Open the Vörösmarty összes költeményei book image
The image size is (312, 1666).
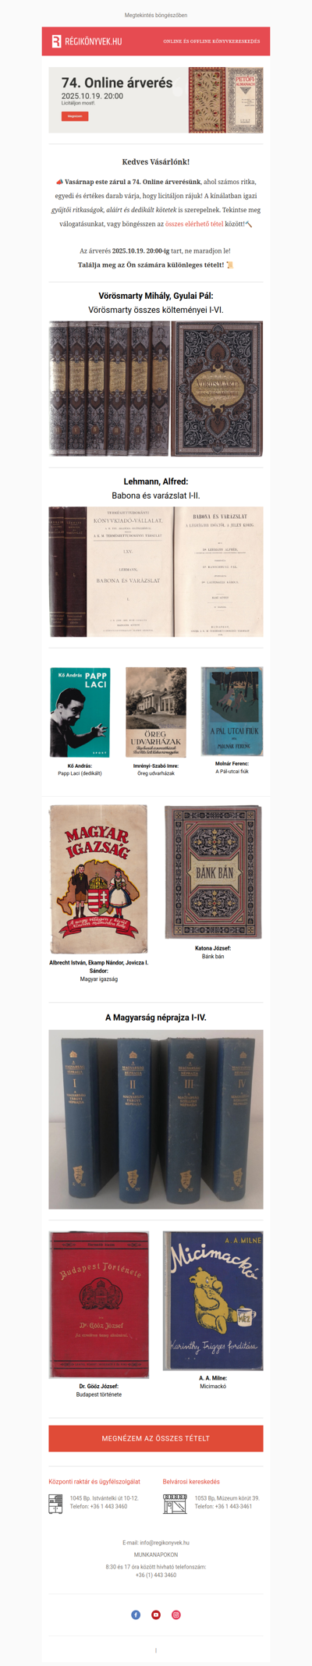(x=156, y=389)
